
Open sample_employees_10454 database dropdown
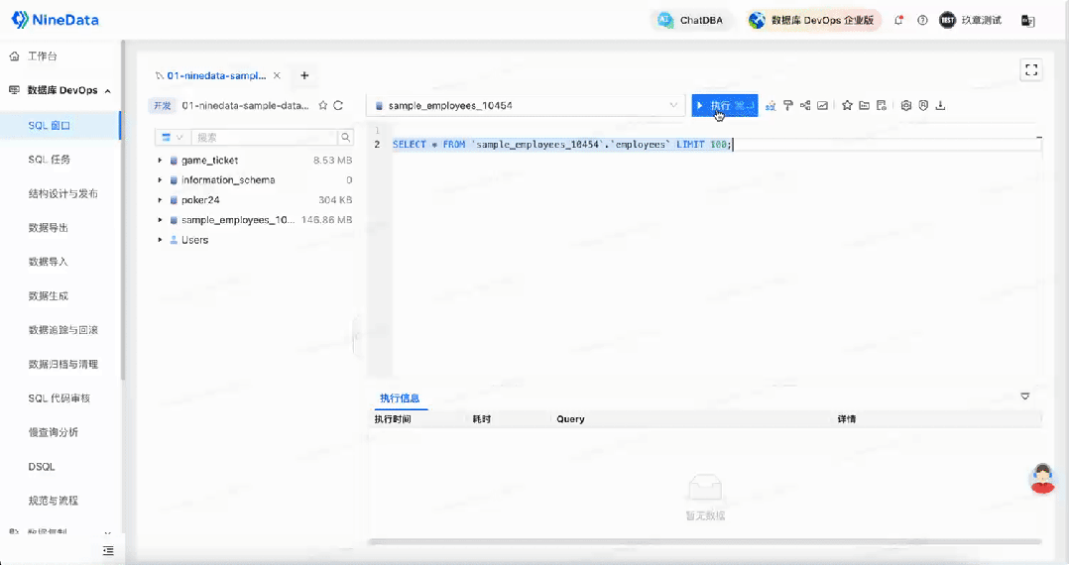[x=526, y=106]
